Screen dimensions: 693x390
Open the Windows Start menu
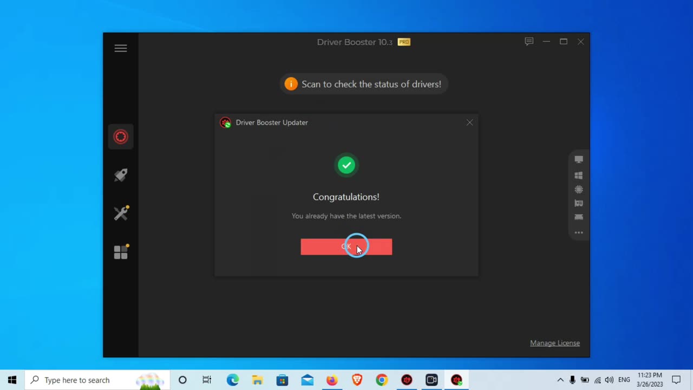pos(12,380)
